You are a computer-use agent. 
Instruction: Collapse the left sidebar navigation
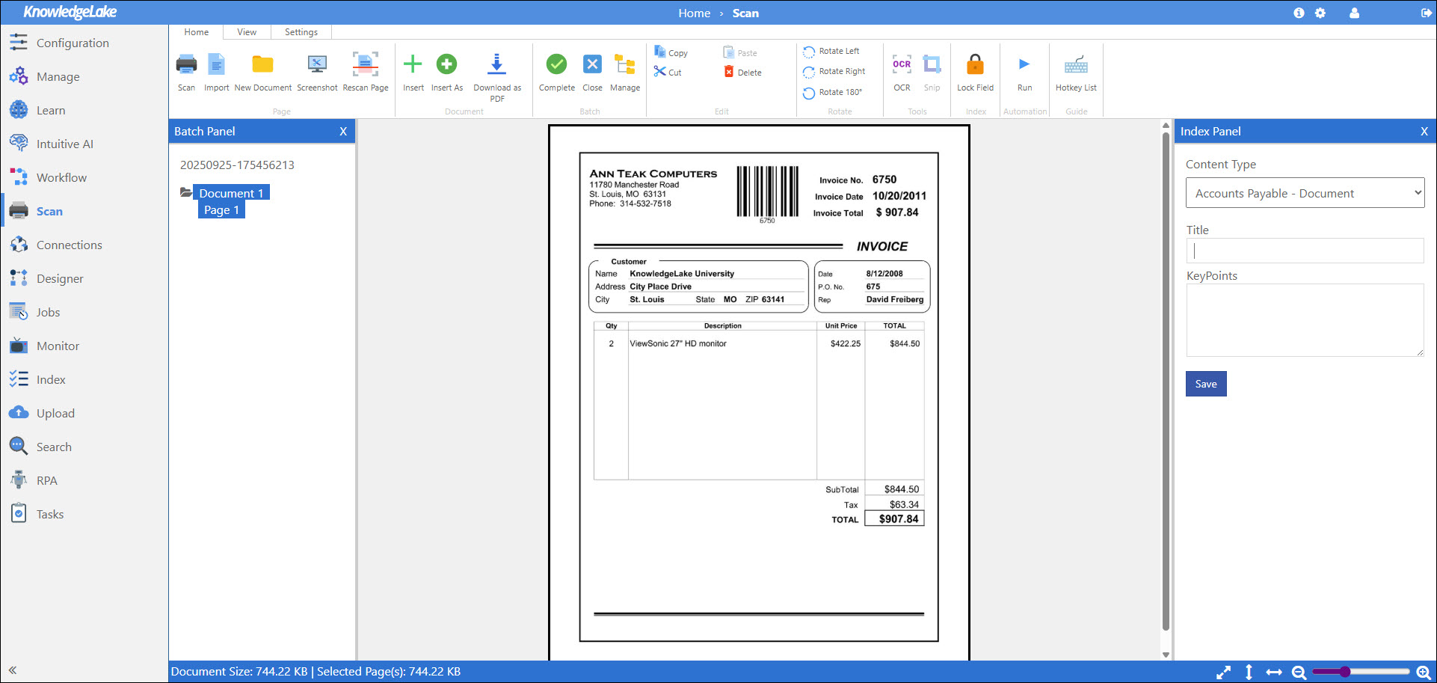[13, 670]
